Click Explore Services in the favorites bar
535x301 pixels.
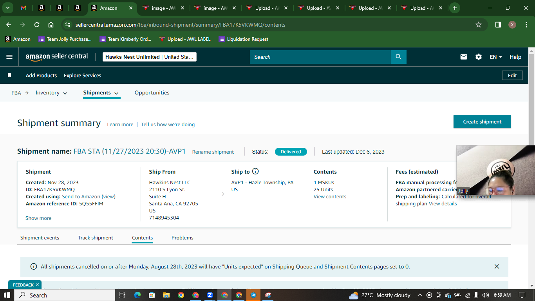click(83, 75)
